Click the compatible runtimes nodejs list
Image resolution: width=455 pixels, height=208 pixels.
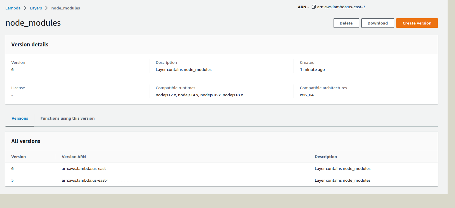199,95
